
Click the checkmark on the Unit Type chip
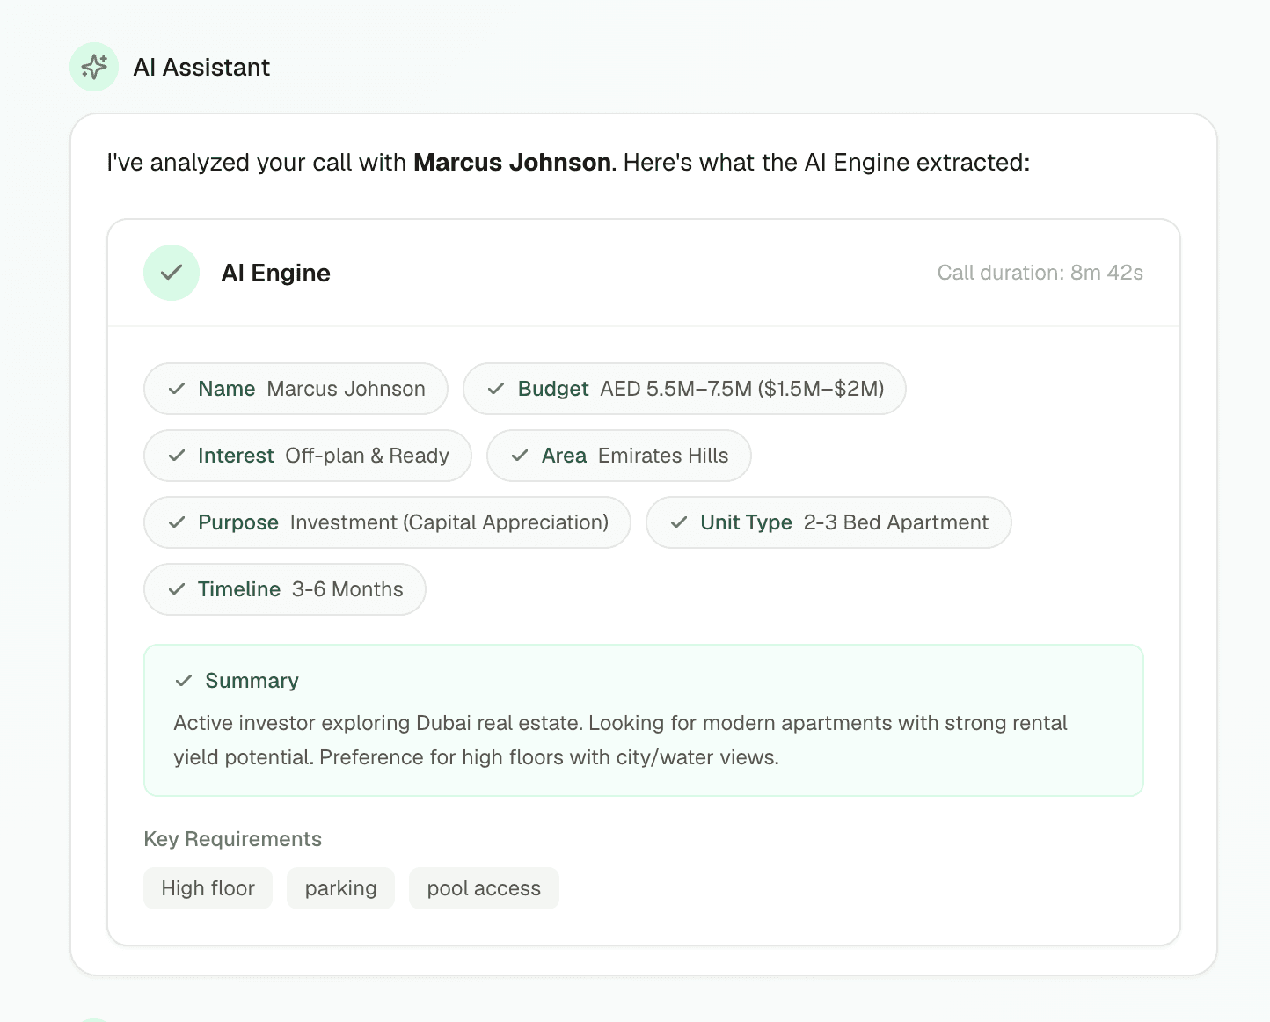(678, 522)
